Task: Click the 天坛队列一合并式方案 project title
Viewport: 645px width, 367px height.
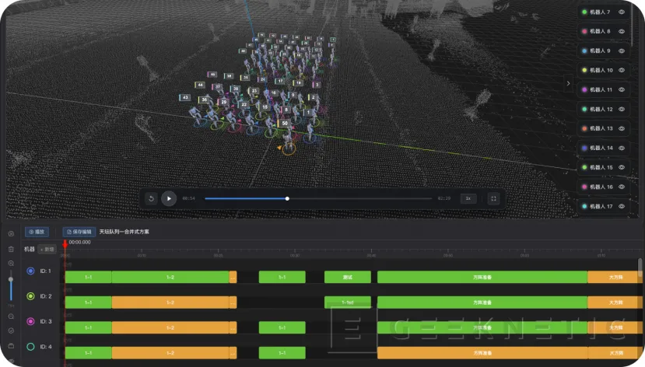Action: (124, 232)
